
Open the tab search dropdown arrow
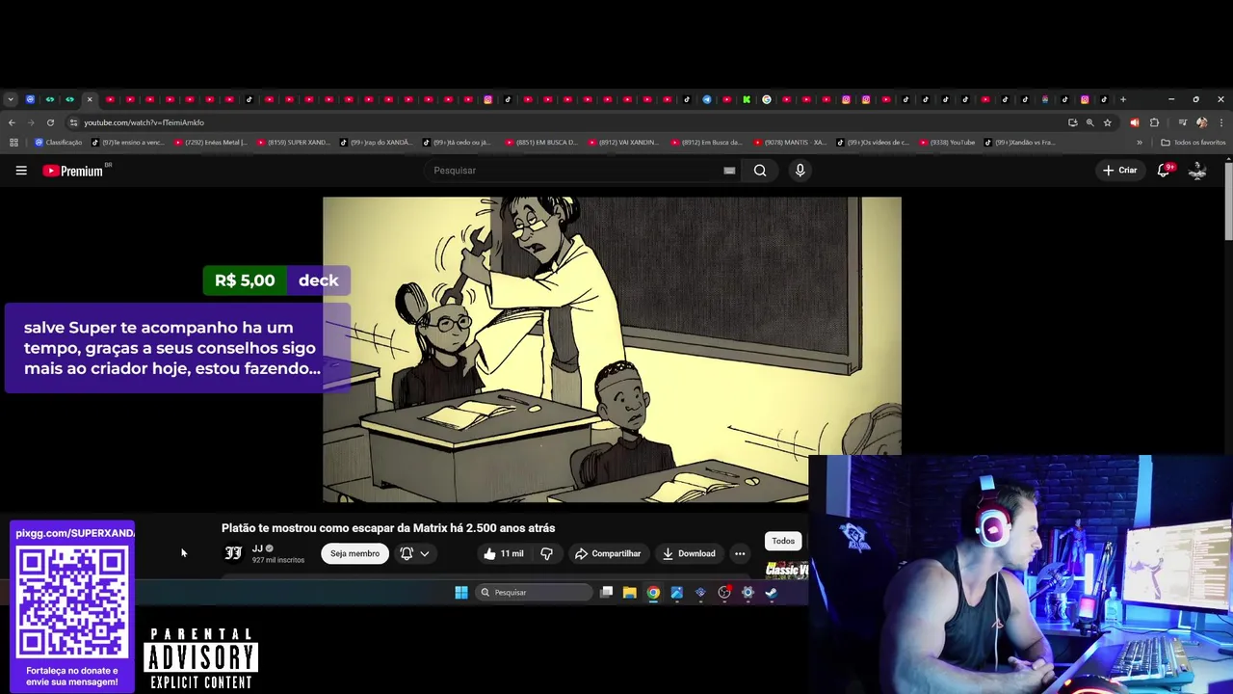tap(10, 99)
